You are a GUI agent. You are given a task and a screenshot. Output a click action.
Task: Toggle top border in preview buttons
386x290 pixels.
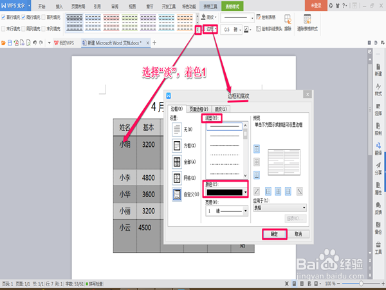pyautogui.click(x=257, y=149)
